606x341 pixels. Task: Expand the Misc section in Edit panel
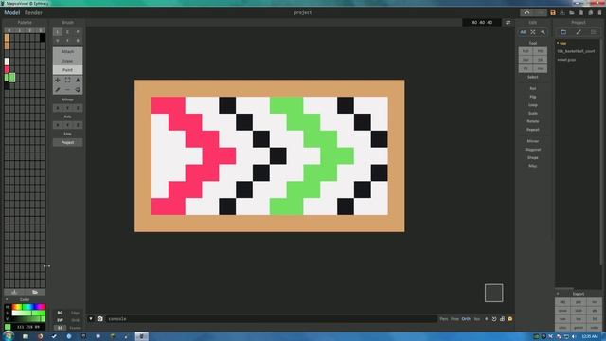pos(533,166)
